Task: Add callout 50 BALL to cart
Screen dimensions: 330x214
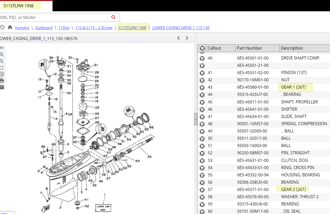Action: pyautogui.click(x=202, y=138)
